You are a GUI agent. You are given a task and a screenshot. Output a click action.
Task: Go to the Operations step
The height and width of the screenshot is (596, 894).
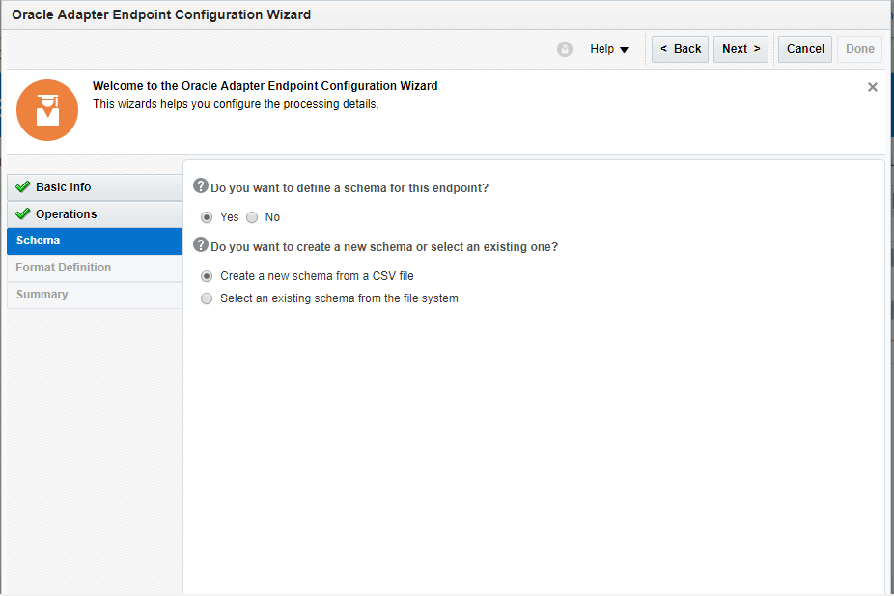pos(95,213)
